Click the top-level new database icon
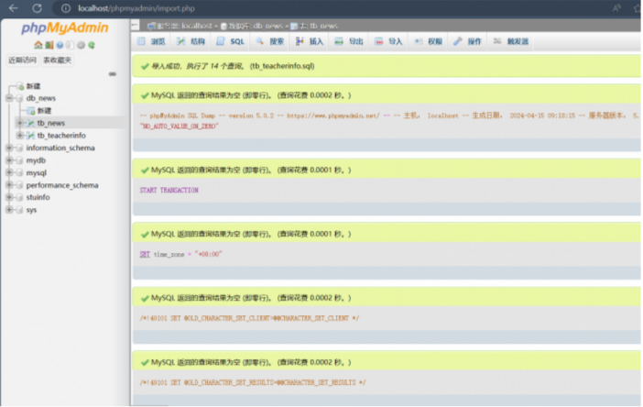The image size is (643, 407). click(20, 86)
